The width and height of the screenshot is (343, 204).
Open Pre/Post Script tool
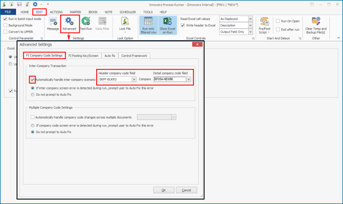[x=265, y=23]
